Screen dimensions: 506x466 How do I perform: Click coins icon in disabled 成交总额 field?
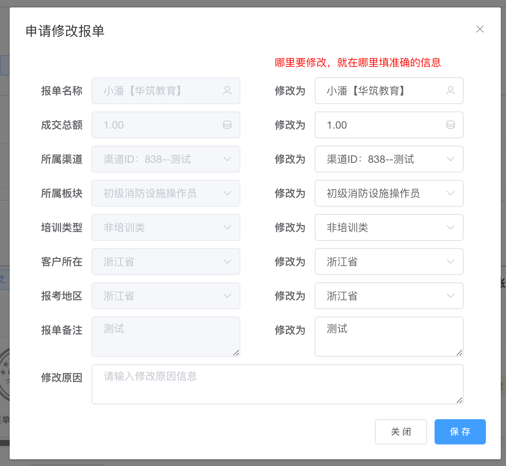tap(227, 125)
